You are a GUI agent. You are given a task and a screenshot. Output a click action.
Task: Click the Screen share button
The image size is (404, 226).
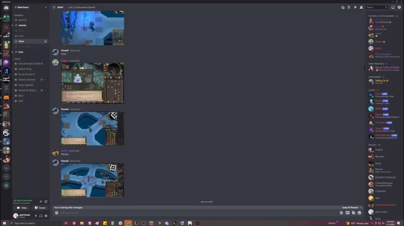[x=40, y=208]
